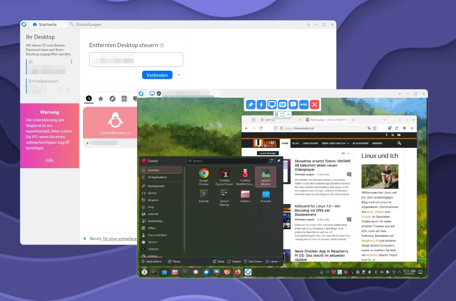Expand the dropdown next to Verbinden
Screen dimensions: 456x301
click(x=179, y=75)
